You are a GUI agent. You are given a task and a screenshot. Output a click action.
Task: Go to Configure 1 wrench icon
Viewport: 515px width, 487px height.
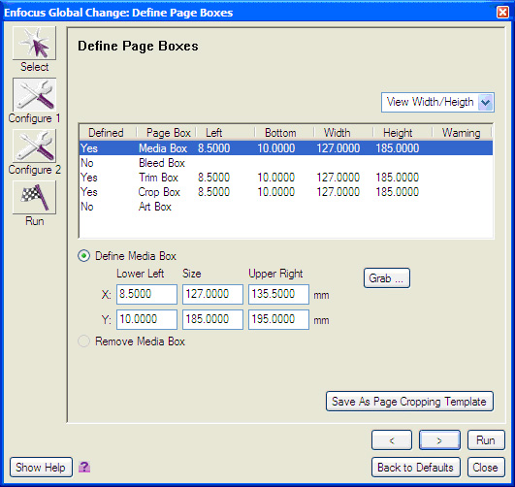[34, 95]
